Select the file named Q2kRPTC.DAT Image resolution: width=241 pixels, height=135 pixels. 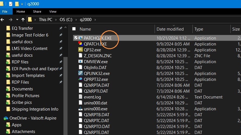pos(96,121)
